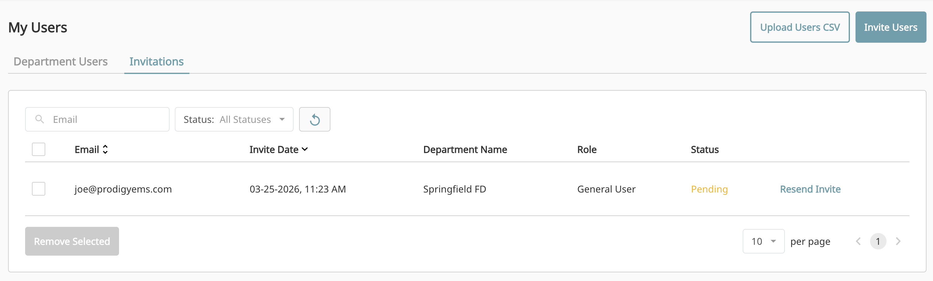
Task: Check the checkbox for joe@prodigyems.com
Action: coord(38,188)
